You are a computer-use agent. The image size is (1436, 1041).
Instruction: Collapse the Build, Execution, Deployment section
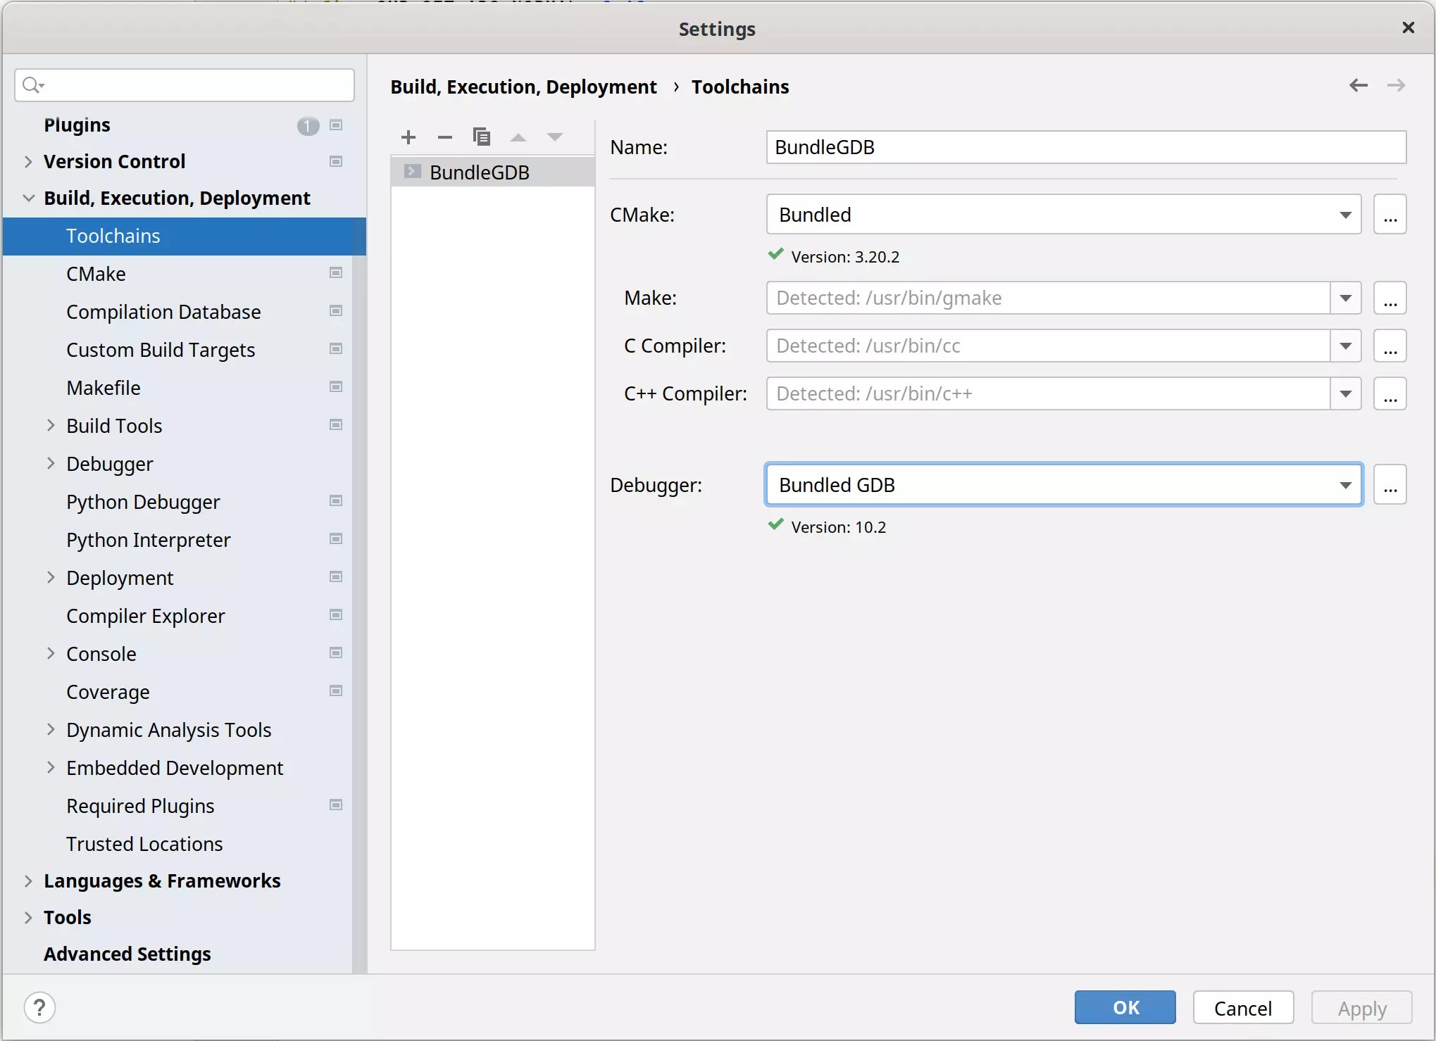[29, 198]
